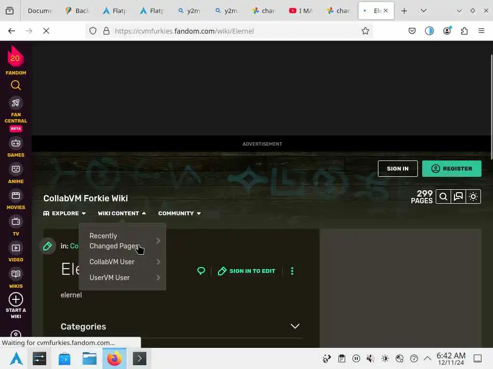Bookmark this page with the star icon
The image size is (493, 369).
(x=365, y=31)
